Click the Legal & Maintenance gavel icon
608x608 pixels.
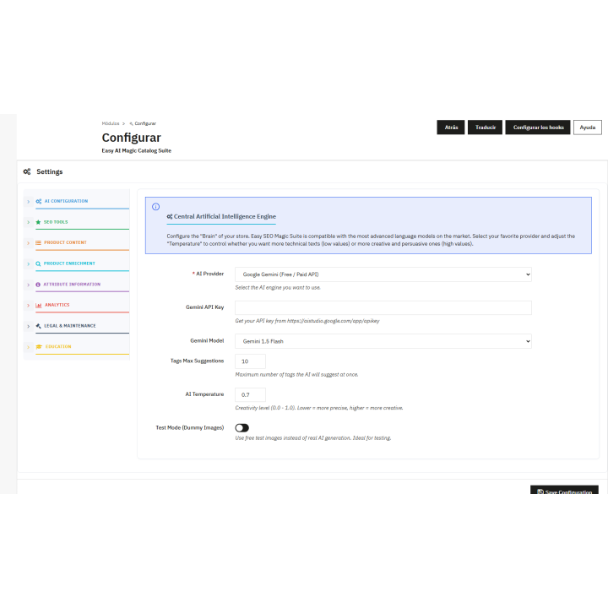[38, 326]
